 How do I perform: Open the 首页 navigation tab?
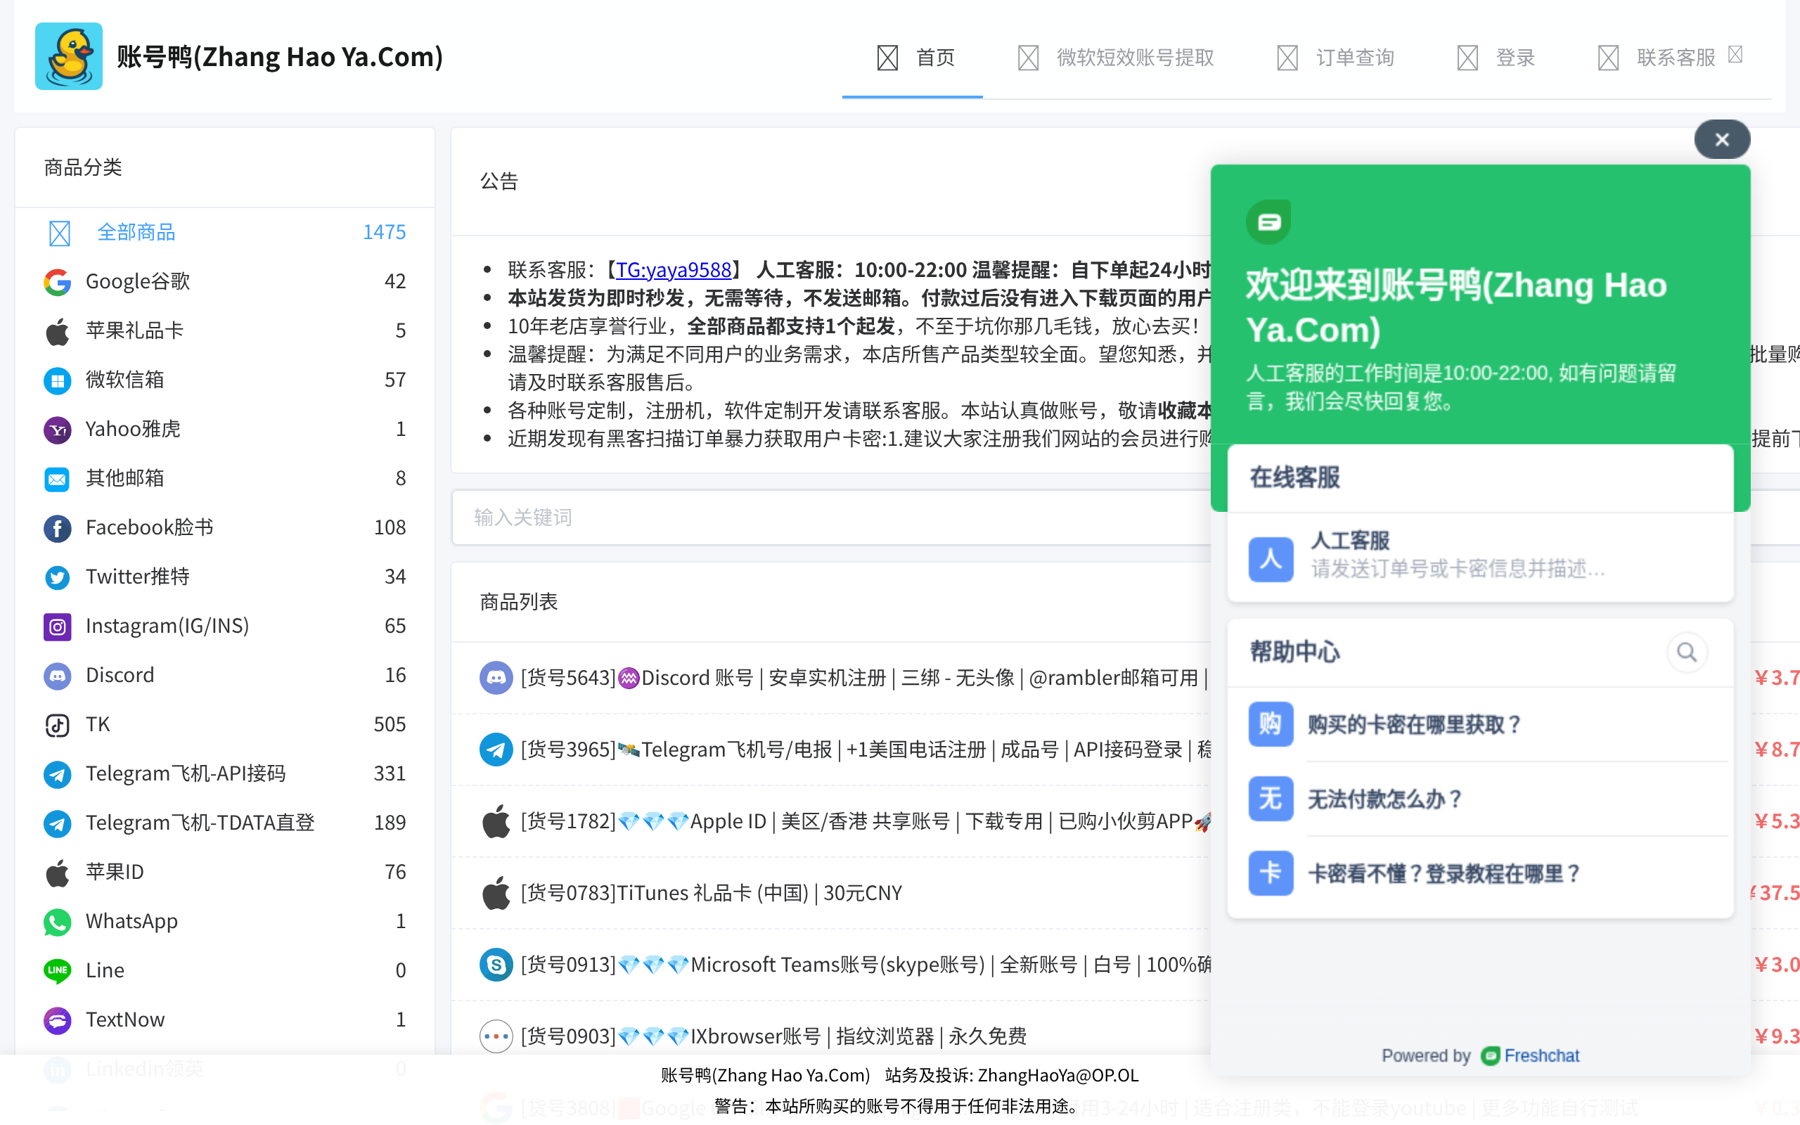pos(913,57)
